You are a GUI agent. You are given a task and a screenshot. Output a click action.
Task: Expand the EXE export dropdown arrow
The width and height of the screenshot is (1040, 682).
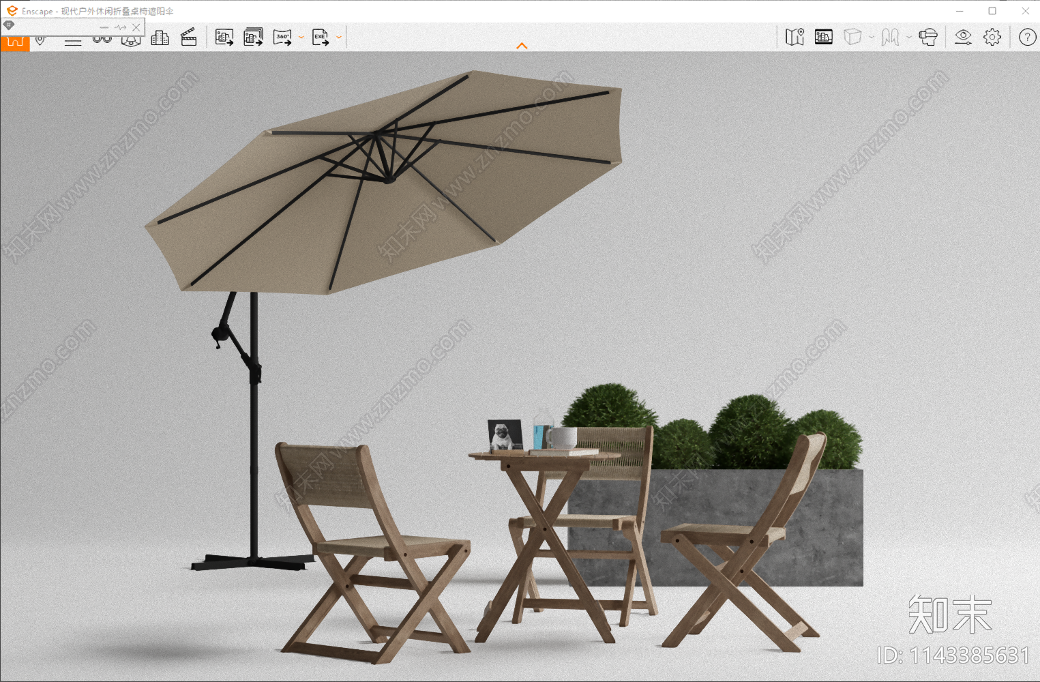[338, 38]
